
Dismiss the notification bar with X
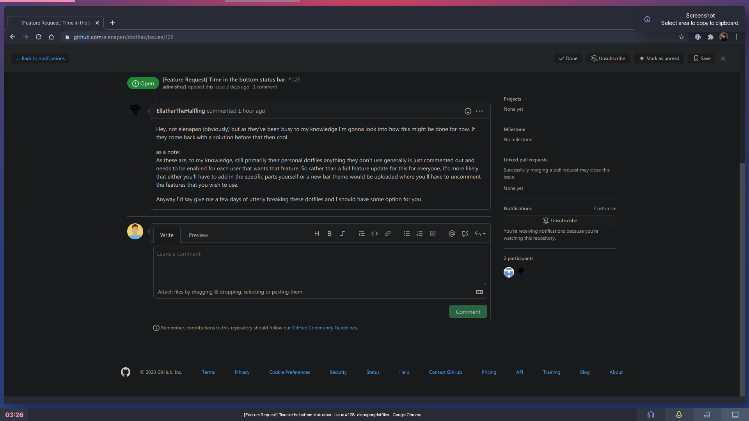[723, 58]
